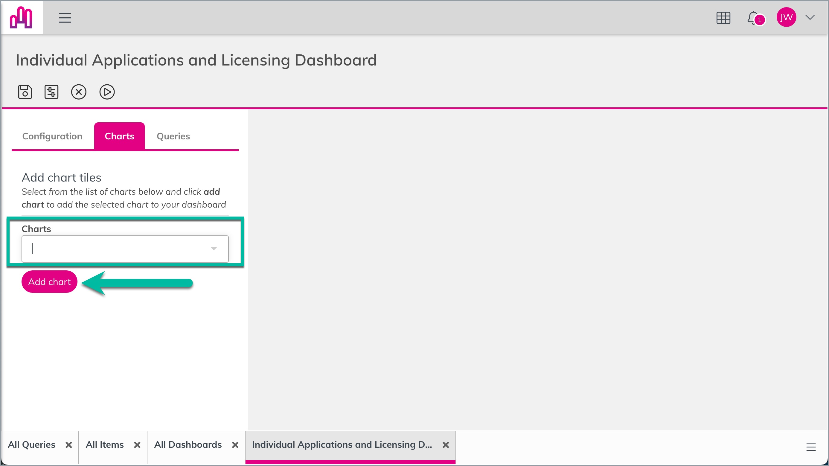Open dashboard settings sliders icon

pos(51,92)
